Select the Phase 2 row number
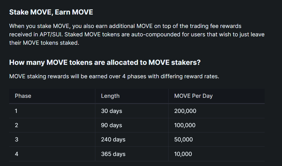Viewport: 282px width, 166px height. (x=16, y=125)
